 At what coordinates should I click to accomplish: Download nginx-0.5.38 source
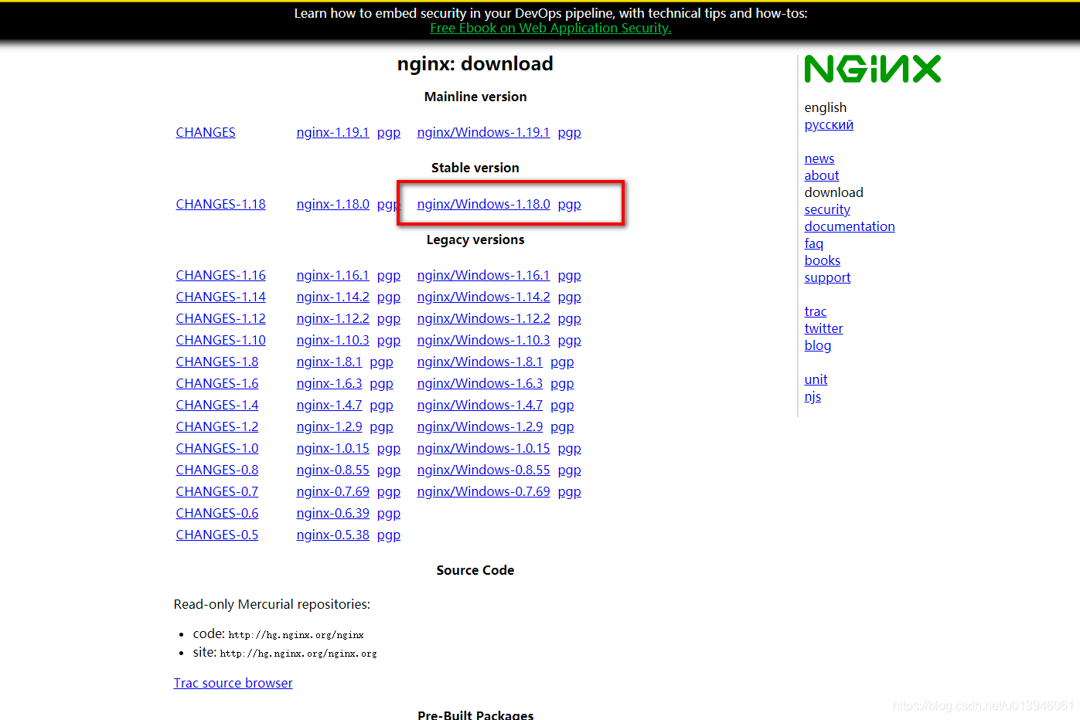coord(332,535)
